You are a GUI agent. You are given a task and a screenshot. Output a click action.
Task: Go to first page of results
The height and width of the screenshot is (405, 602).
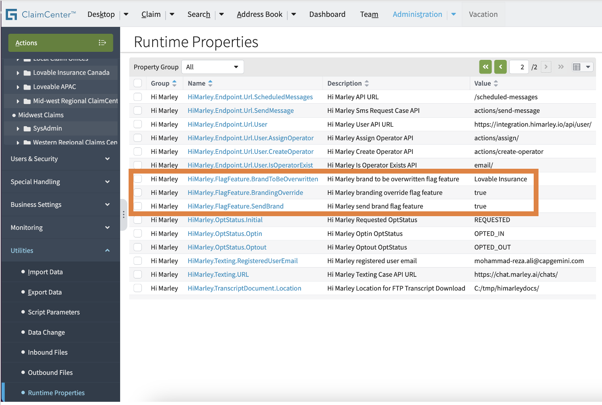(x=485, y=67)
